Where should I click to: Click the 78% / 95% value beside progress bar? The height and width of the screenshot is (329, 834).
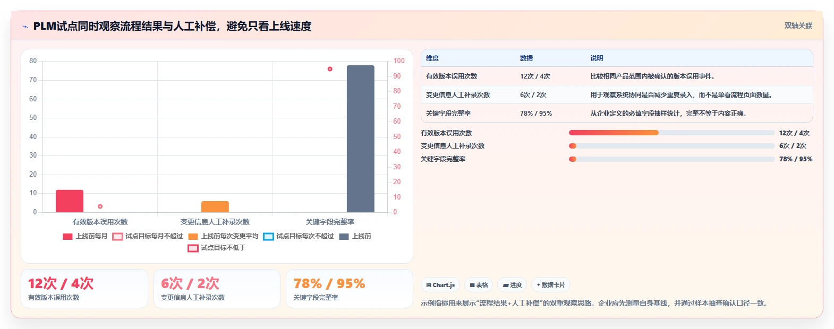click(x=796, y=159)
